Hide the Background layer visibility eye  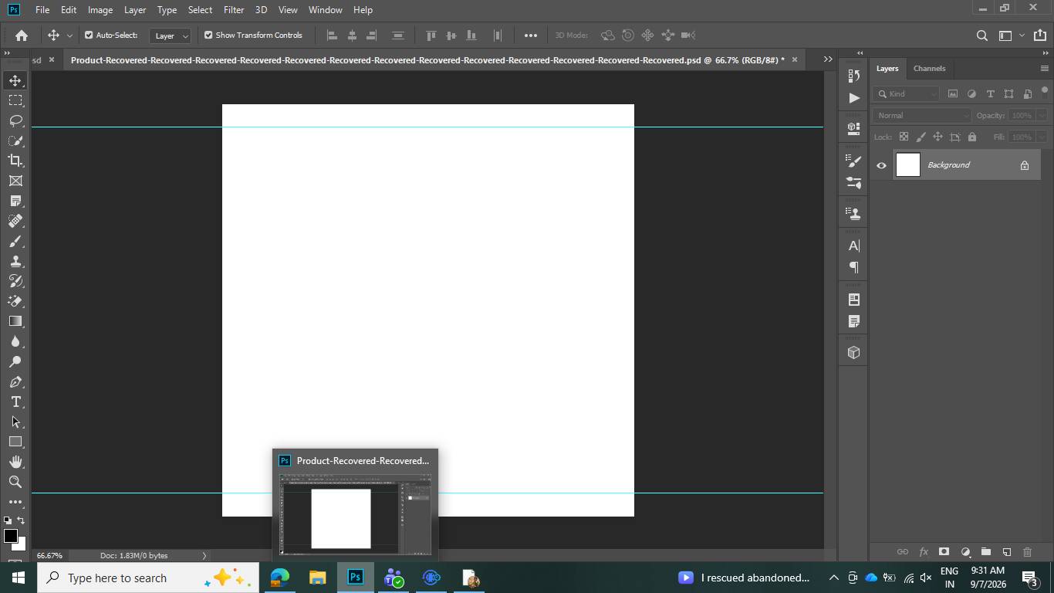tap(881, 165)
